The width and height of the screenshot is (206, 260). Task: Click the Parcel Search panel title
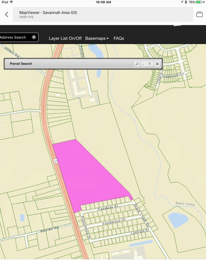pyautogui.click(x=21, y=64)
